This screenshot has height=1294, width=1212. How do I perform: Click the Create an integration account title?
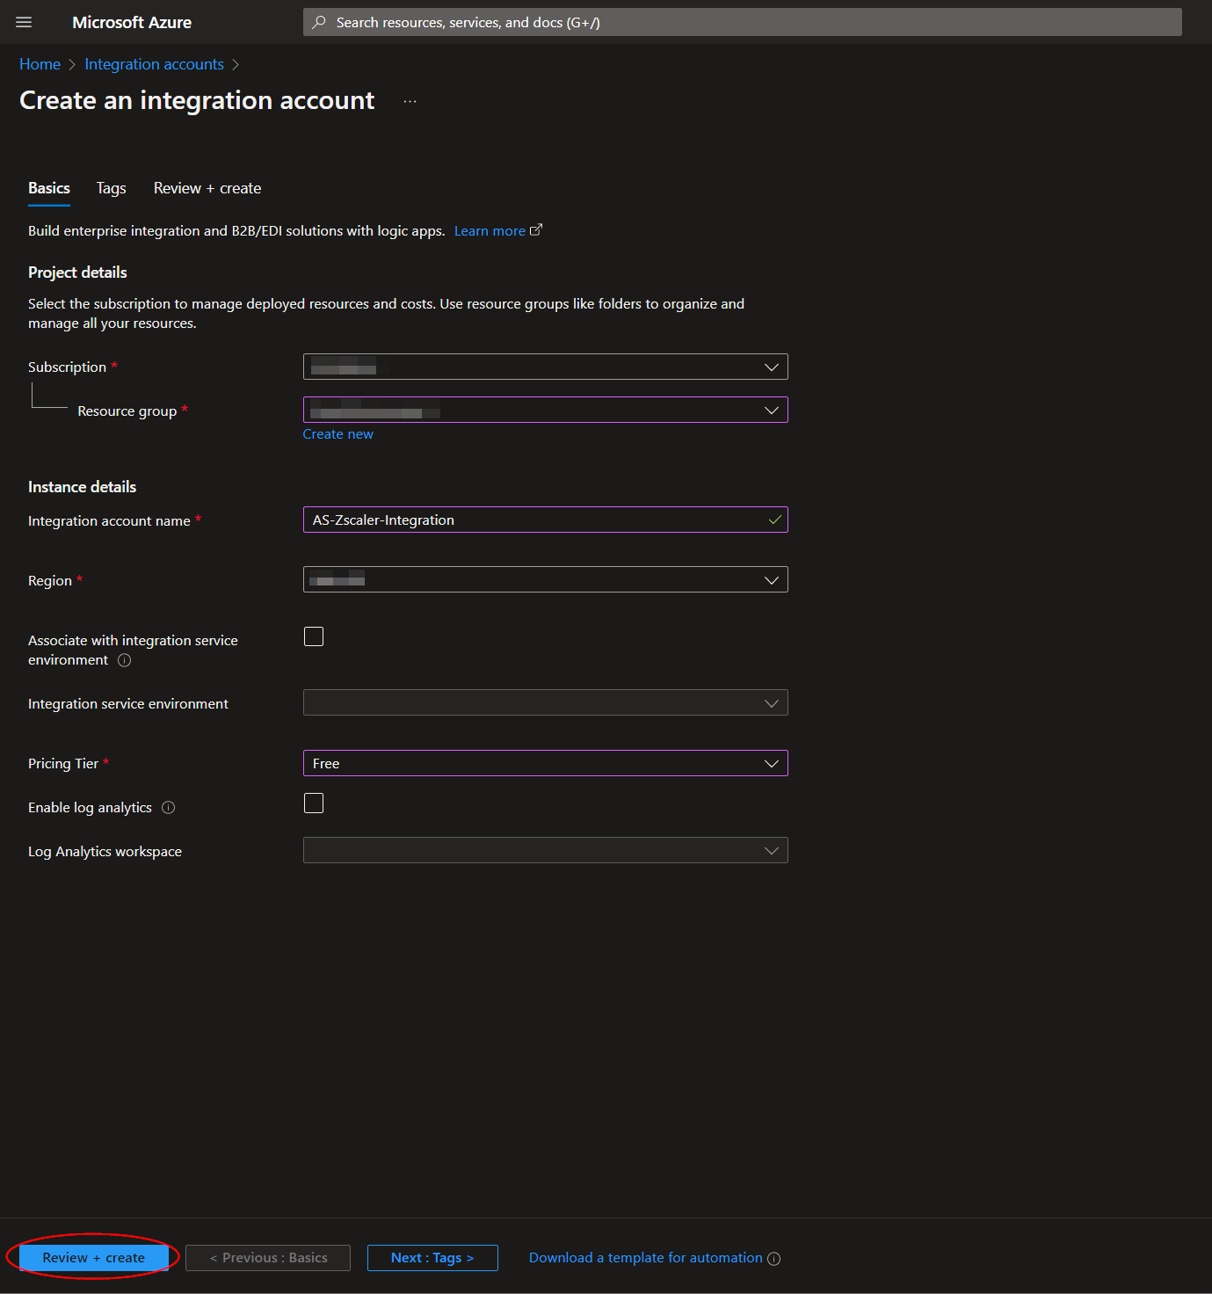click(197, 101)
